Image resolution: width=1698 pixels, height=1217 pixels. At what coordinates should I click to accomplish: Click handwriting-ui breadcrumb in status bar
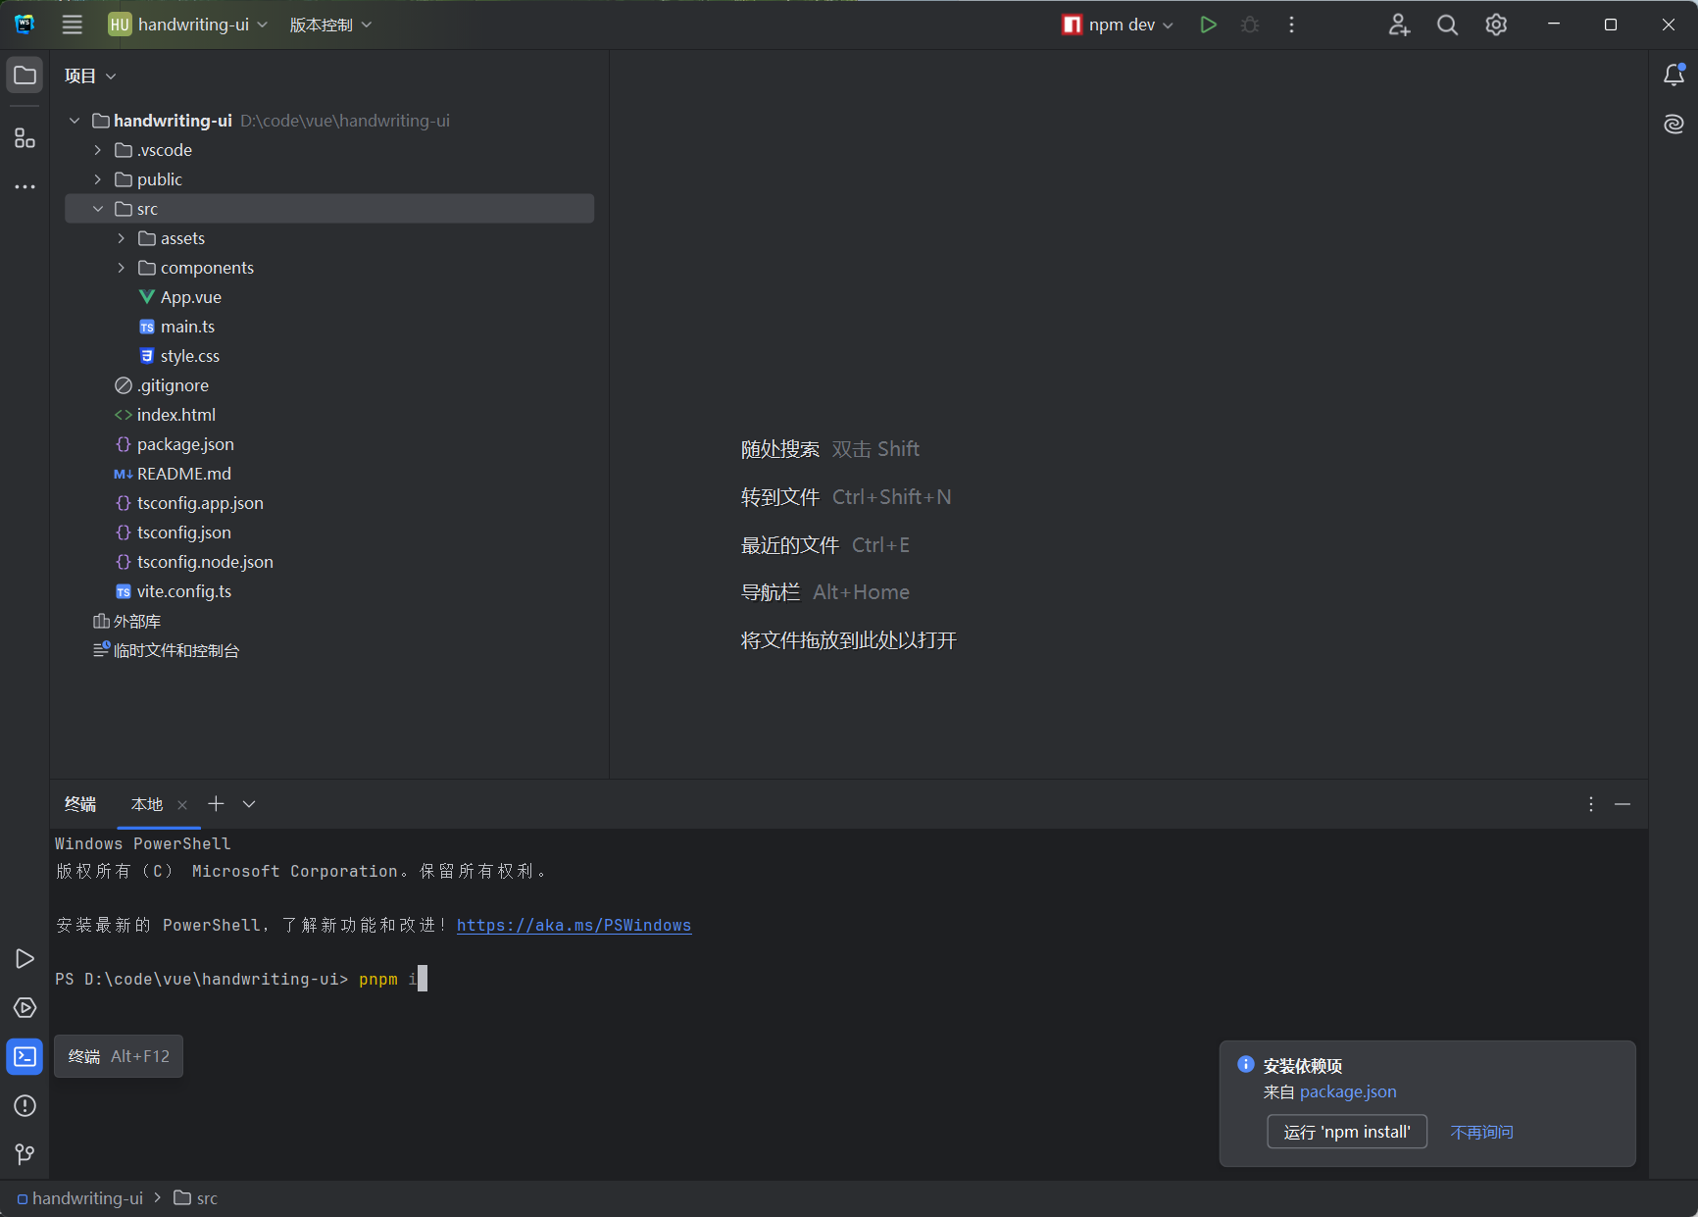coord(80,1198)
